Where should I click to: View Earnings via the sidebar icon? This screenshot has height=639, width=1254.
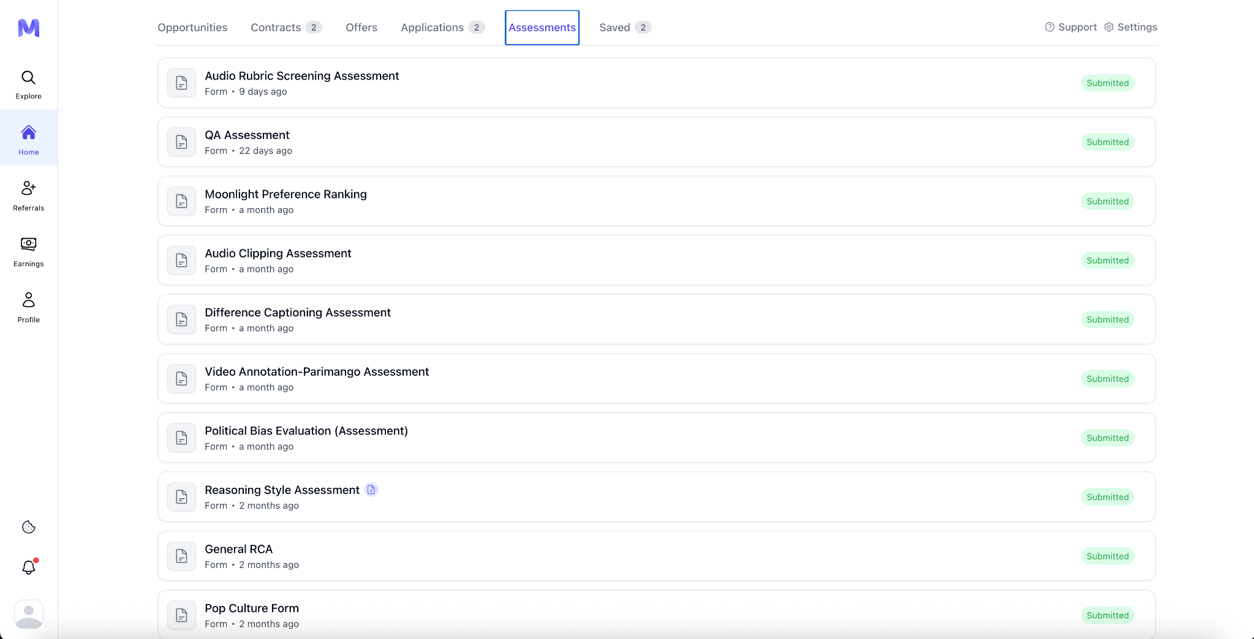28,252
